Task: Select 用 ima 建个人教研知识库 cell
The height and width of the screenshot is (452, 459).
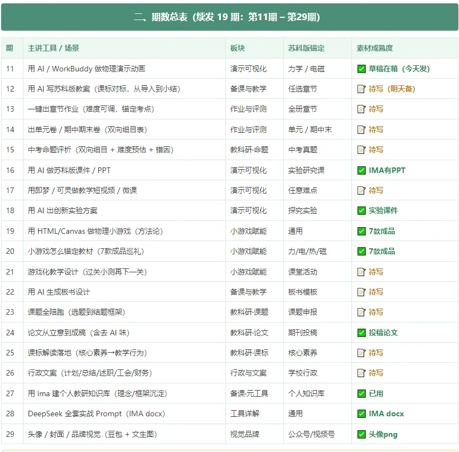Action: (124, 393)
